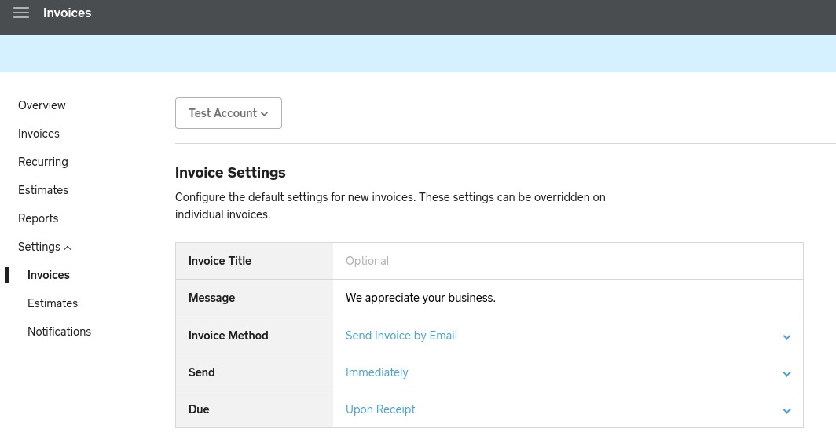Expand the Invoice Method dropdown arrow
This screenshot has width=836, height=440.
tap(786, 337)
